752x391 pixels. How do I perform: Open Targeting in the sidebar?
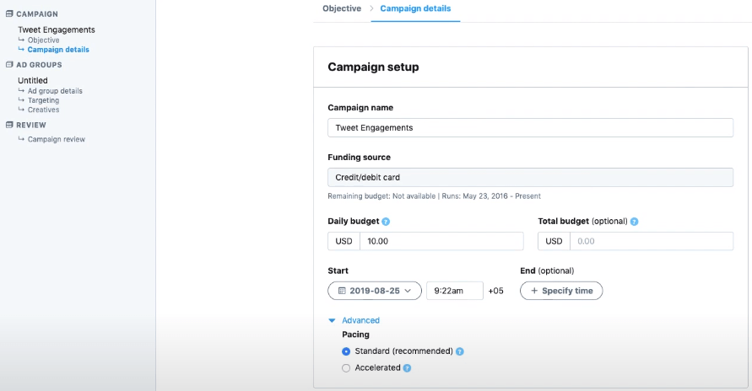[43, 100]
